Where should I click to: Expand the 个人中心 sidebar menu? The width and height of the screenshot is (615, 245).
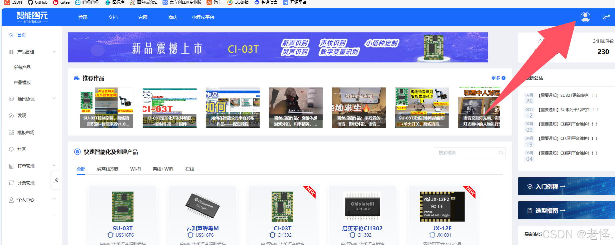(54, 199)
